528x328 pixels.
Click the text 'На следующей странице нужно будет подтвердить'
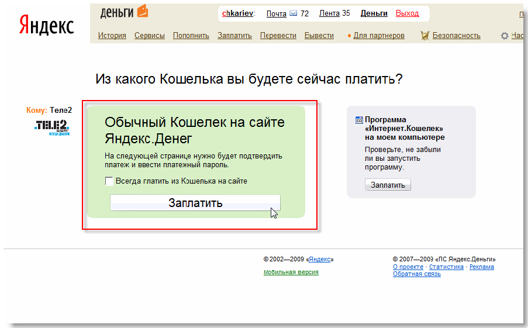(194, 156)
